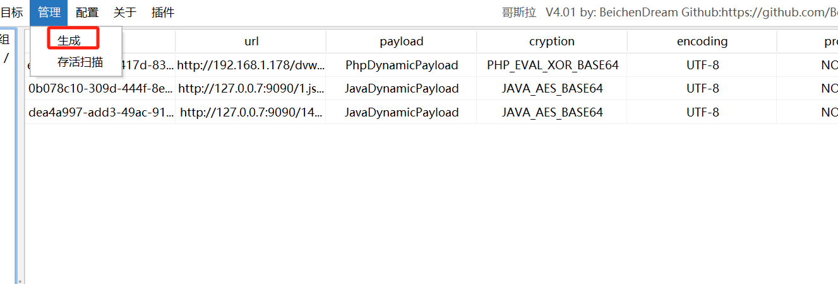Screen dimensions: 838x284
Task: Click the encoding column header
Action: [702, 42]
